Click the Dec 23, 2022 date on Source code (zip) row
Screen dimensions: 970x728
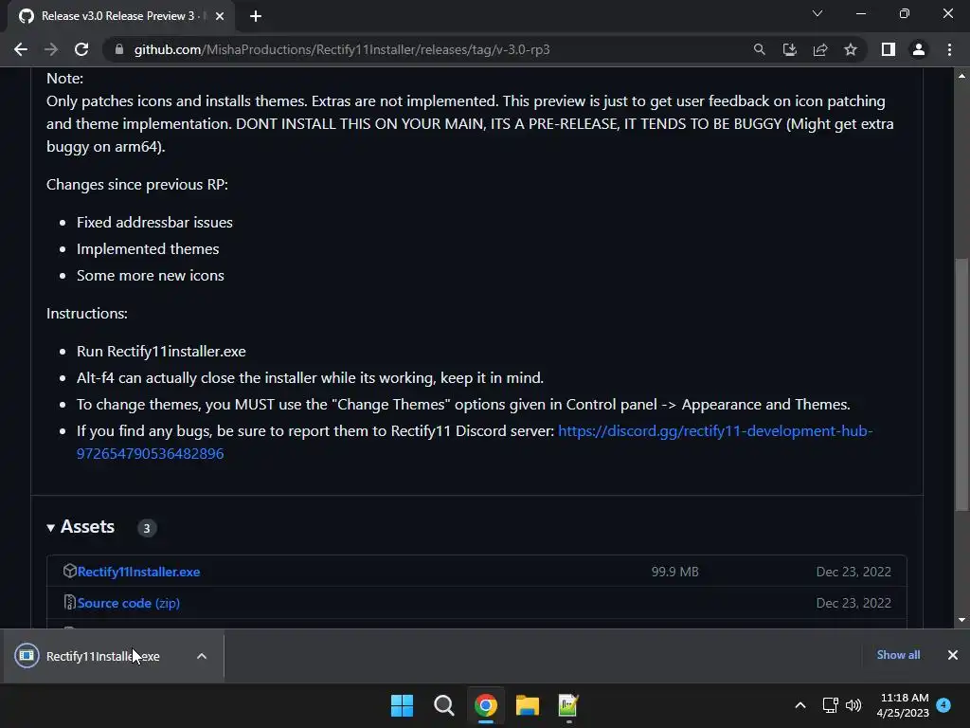point(853,603)
